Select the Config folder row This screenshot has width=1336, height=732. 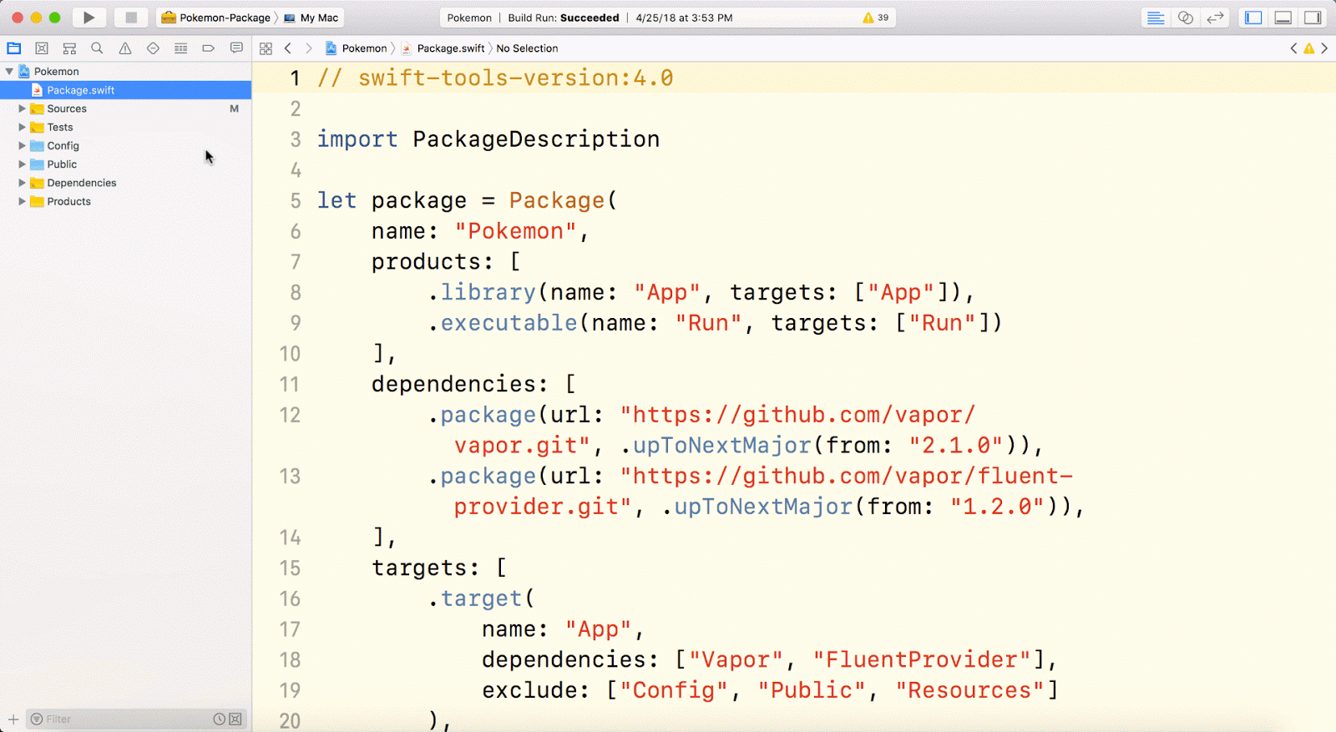pyautogui.click(x=125, y=145)
